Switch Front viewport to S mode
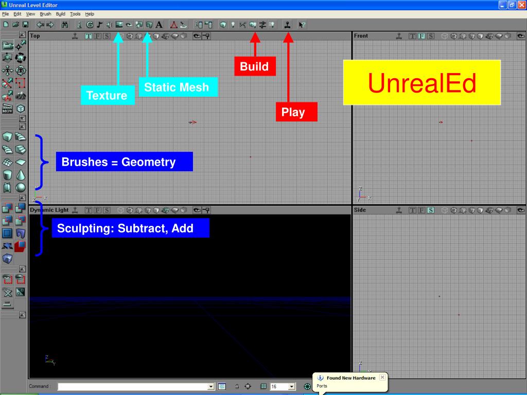The height and width of the screenshot is (395, 527). pos(431,36)
